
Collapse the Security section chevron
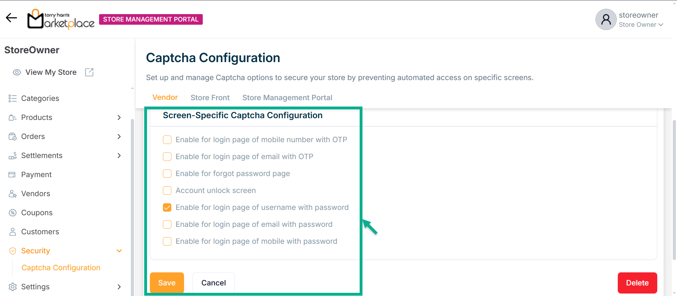tap(119, 251)
